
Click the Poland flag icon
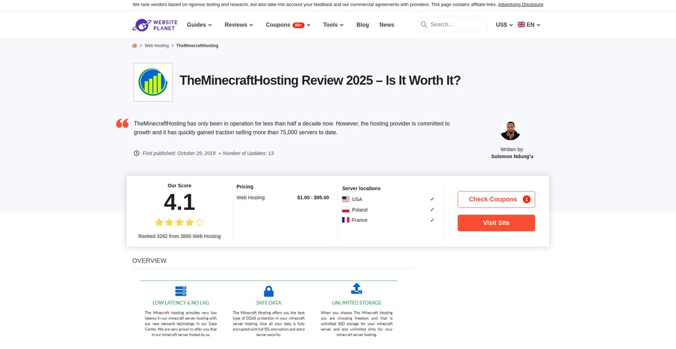[x=346, y=209]
